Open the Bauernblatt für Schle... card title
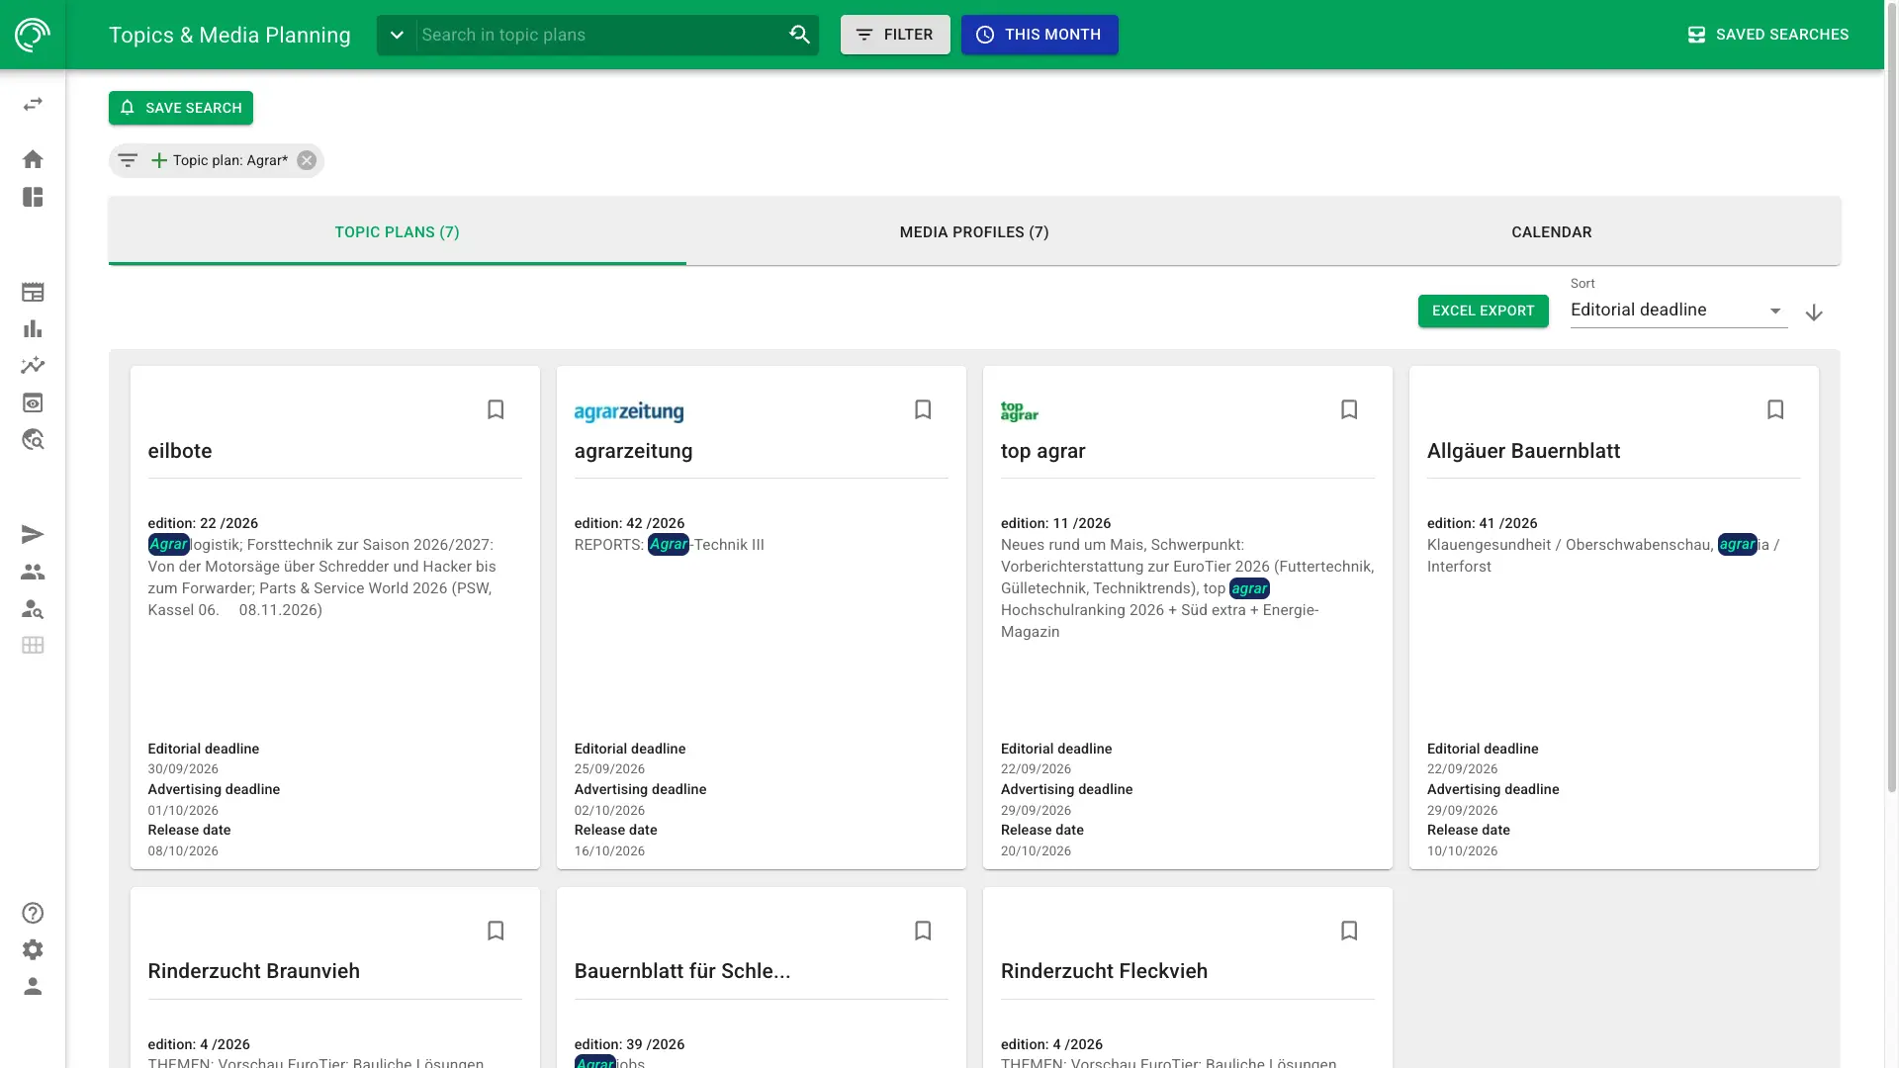Screen dimensions: 1899x1068 point(682,971)
